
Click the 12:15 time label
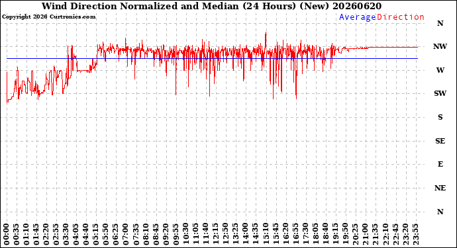[215, 235]
